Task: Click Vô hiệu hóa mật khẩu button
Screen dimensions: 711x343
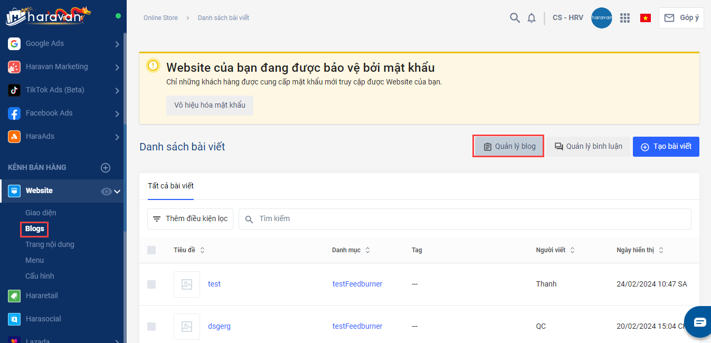Action: pyautogui.click(x=210, y=105)
